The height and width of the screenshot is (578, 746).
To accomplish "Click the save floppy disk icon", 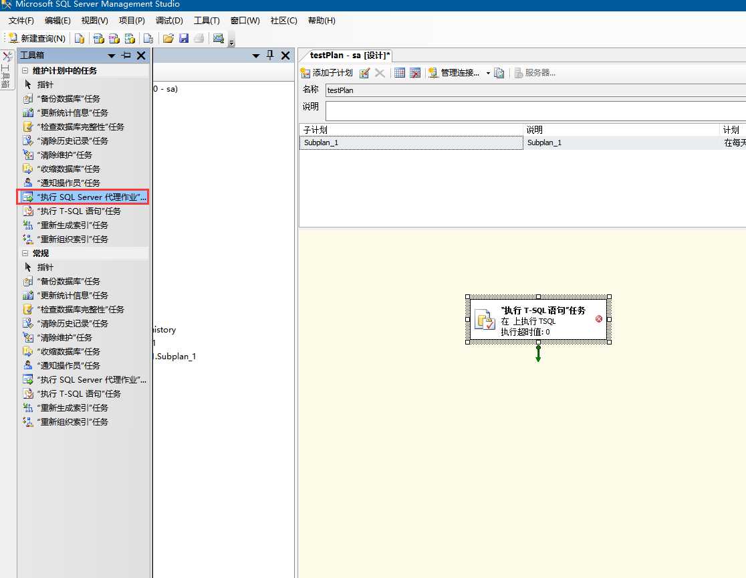I will click(x=184, y=39).
